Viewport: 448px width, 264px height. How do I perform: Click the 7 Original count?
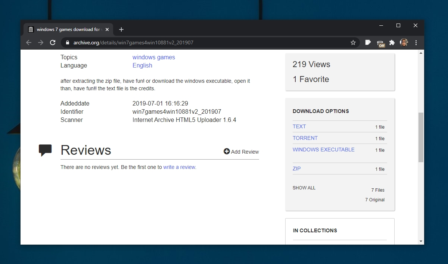375,200
